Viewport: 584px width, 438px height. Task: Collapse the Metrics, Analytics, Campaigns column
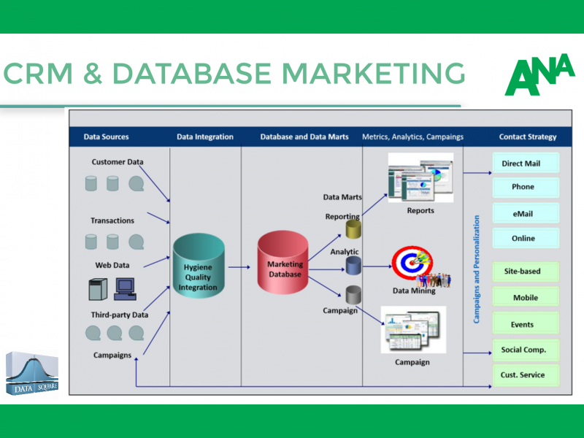tap(412, 137)
